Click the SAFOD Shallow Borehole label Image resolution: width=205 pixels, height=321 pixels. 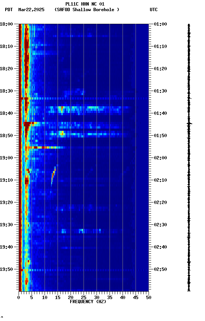(87, 10)
